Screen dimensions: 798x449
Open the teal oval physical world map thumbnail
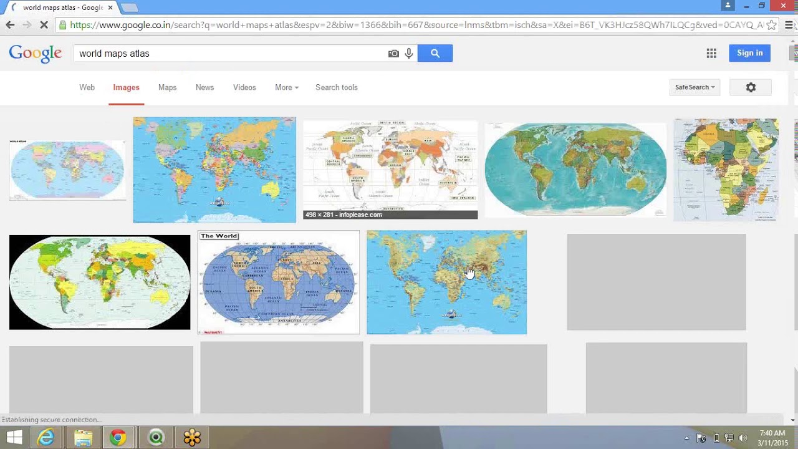click(575, 170)
